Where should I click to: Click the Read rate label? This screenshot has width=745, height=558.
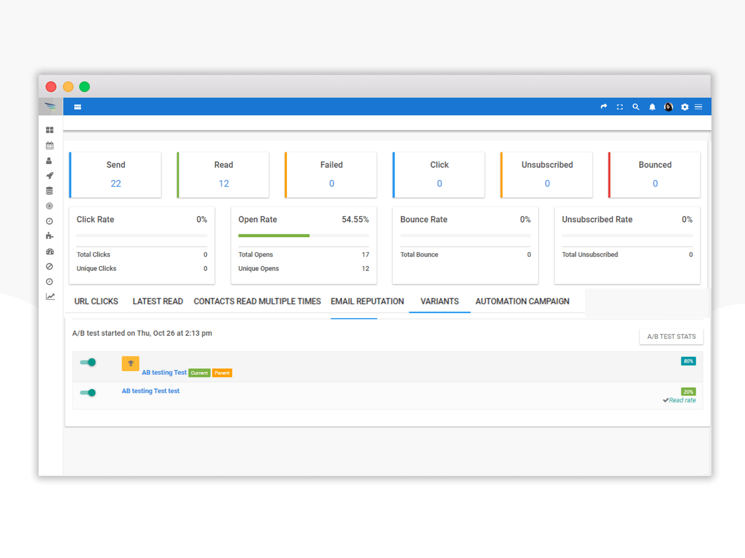683,400
